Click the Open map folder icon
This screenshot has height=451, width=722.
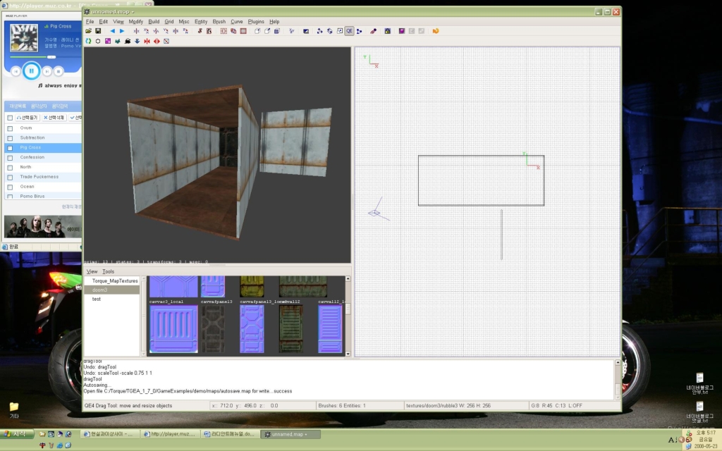click(88, 31)
